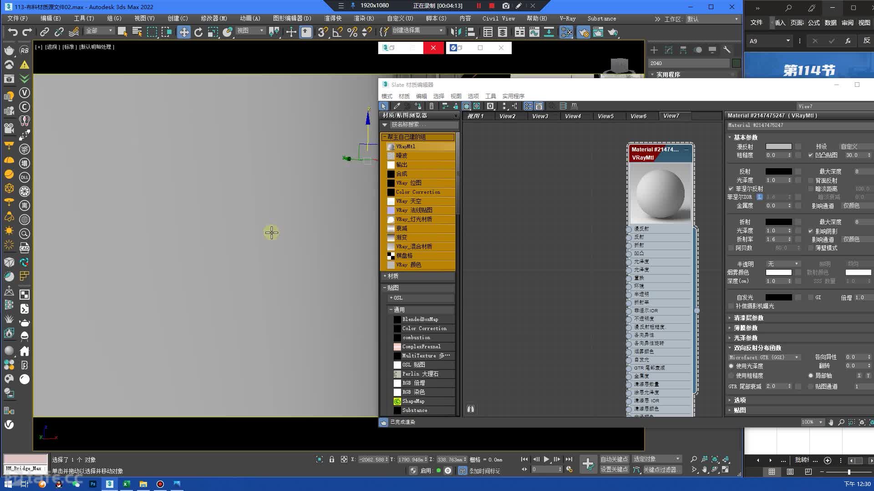Toggle the Angle Snap tool

pyautogui.click(x=337, y=32)
